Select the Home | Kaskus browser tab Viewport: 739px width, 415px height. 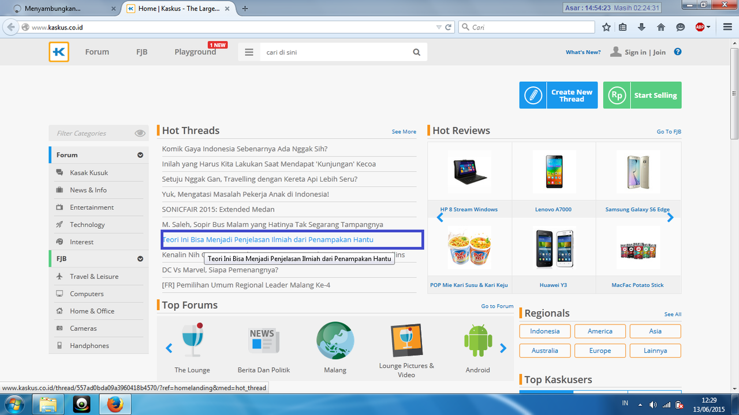pos(179,9)
